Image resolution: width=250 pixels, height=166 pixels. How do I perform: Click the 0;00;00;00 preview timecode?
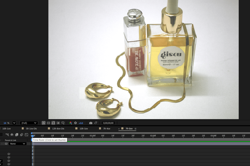click(x=108, y=123)
